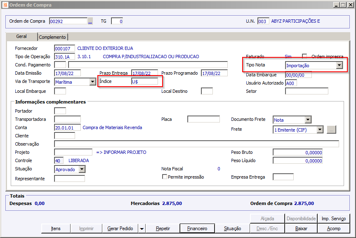Screen dimensions: 356x238
Task: Click the Ordem de Compra app icon
Action: 5,5
